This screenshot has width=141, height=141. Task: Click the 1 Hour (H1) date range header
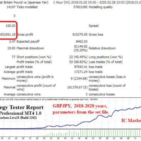(x=97, y=2)
